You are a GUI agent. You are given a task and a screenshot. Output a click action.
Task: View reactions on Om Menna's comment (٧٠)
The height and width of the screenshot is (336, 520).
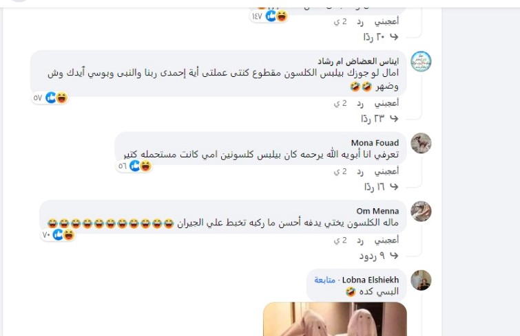pos(58,235)
